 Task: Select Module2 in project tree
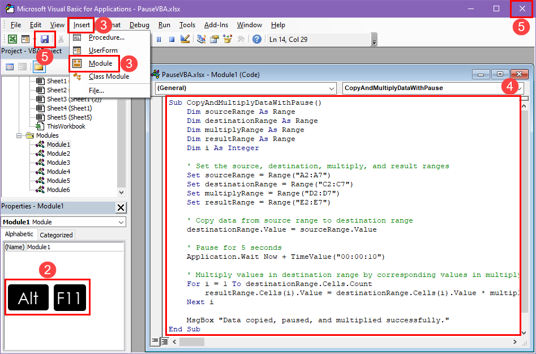coord(58,153)
